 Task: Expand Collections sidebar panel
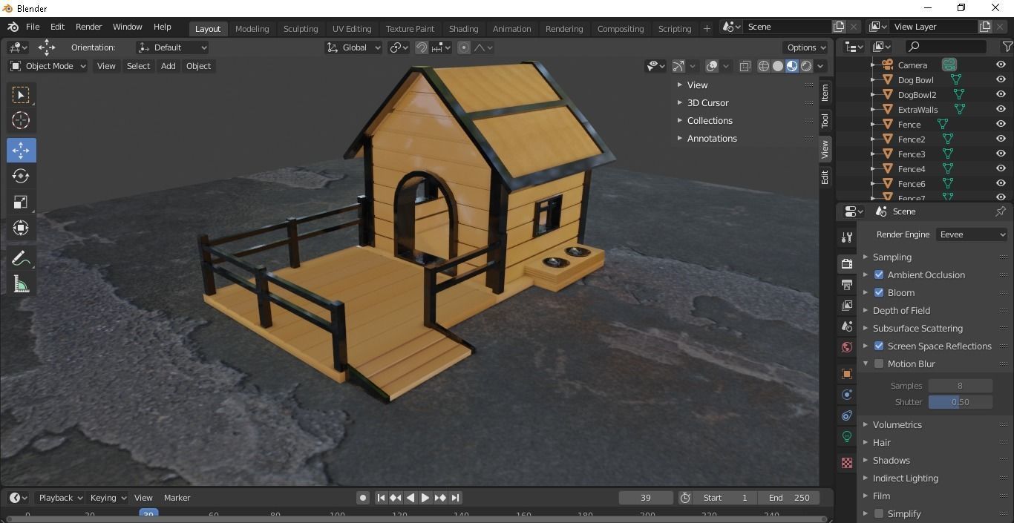point(710,120)
